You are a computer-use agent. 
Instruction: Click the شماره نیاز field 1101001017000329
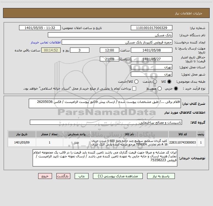pos(152,28)
